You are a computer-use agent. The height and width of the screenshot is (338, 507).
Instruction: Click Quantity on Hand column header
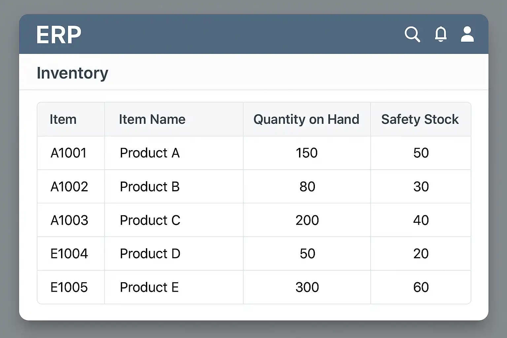coord(306,119)
